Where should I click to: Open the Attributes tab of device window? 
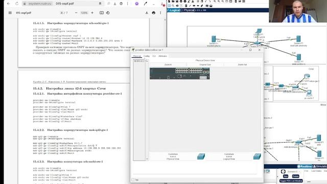tap(162, 56)
